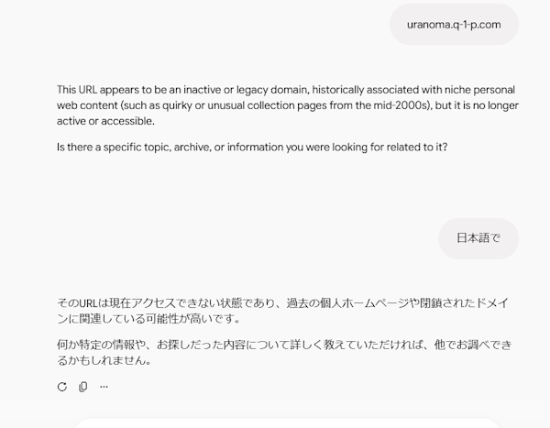Click the 'This URL appears' opening line
The height and width of the screenshot is (428, 550).
click(286, 90)
